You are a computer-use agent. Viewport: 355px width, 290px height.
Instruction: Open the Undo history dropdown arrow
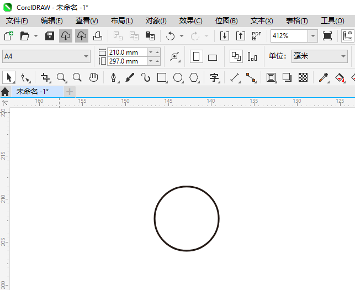pos(182,36)
